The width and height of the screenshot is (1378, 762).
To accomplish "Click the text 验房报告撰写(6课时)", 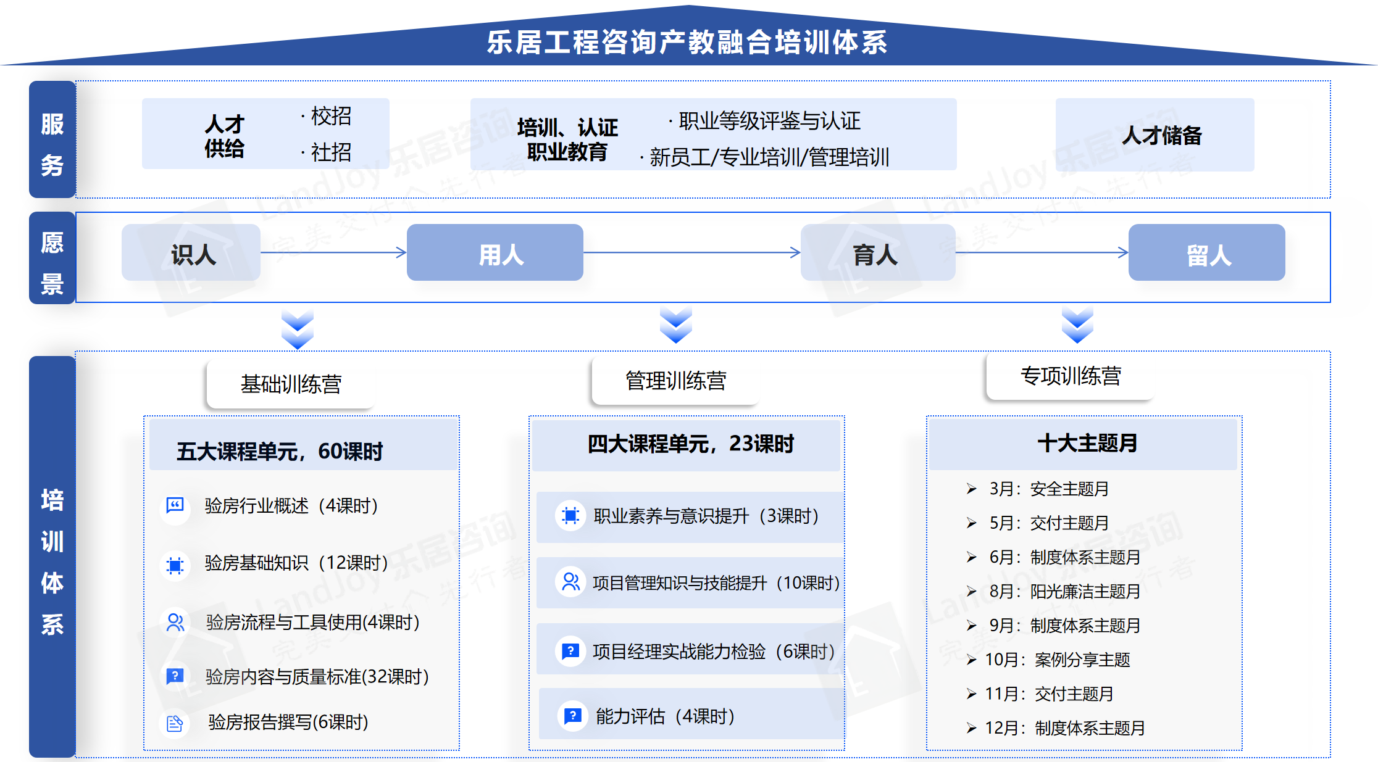I will pos(288,722).
